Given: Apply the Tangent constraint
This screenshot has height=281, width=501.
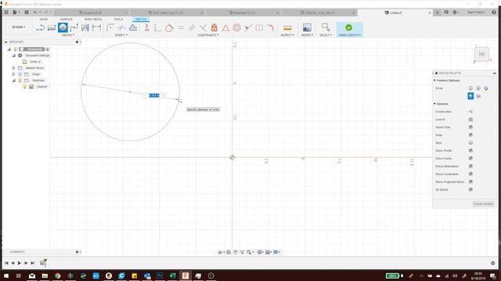Looking at the screenshot, I should pyautogui.click(x=169, y=28).
